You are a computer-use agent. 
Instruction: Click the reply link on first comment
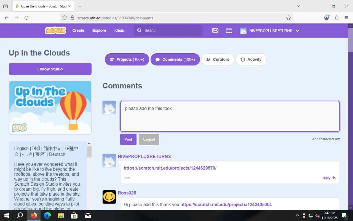pyautogui.click(x=327, y=178)
